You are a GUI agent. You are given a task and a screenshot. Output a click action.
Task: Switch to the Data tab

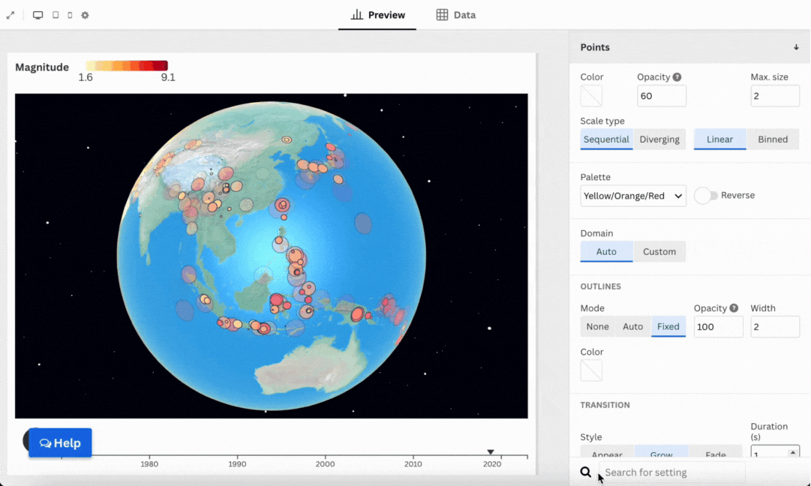(455, 15)
